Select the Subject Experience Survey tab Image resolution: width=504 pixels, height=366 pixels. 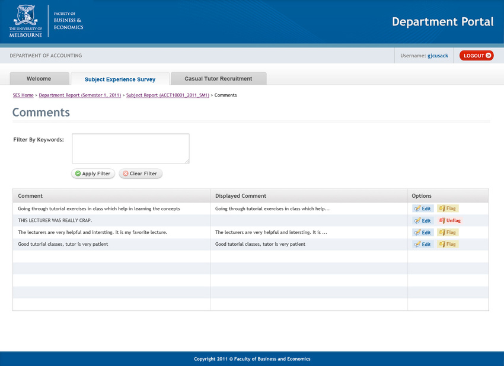tap(120, 79)
